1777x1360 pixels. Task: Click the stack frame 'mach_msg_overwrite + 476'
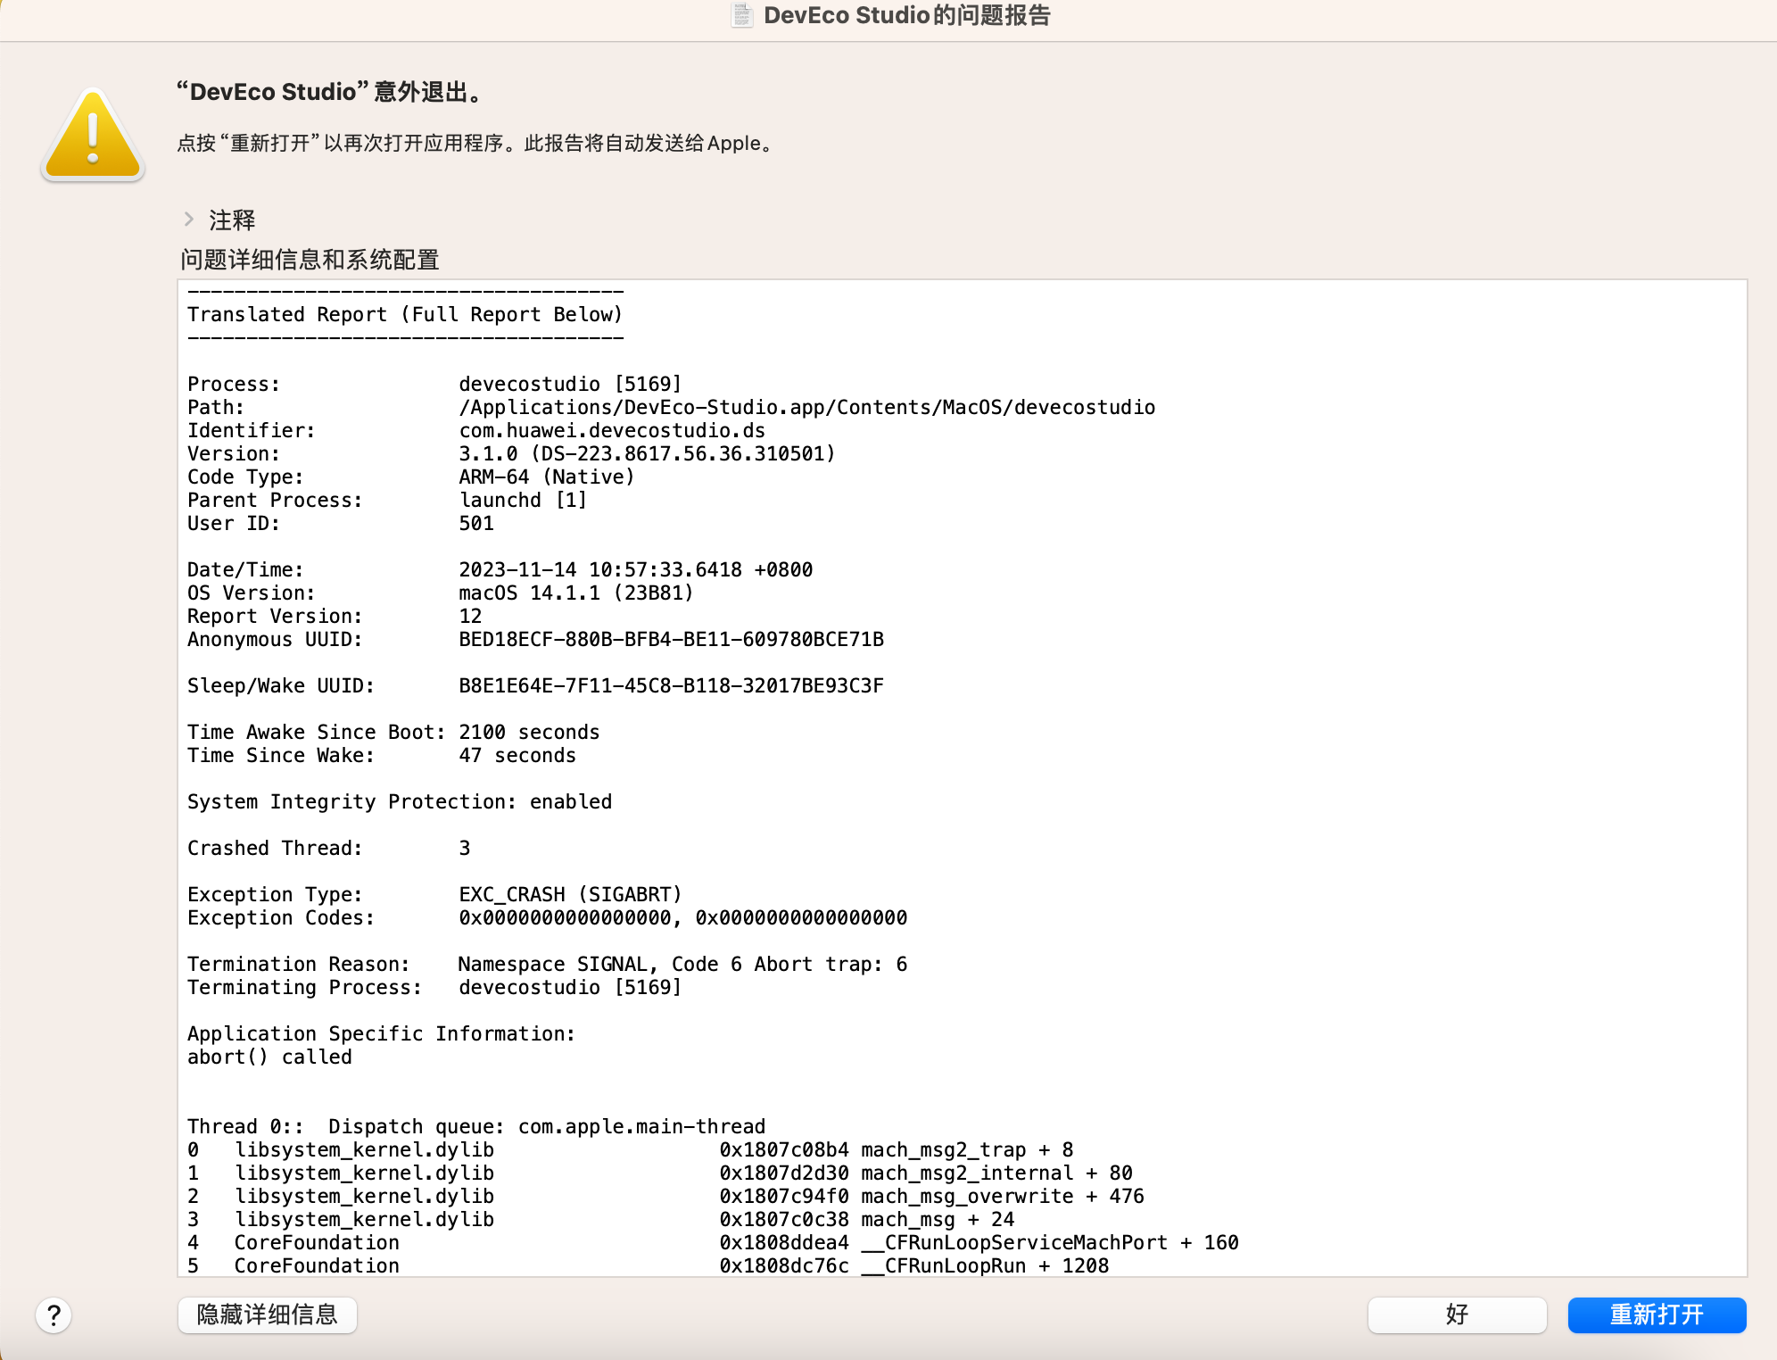(1003, 1196)
